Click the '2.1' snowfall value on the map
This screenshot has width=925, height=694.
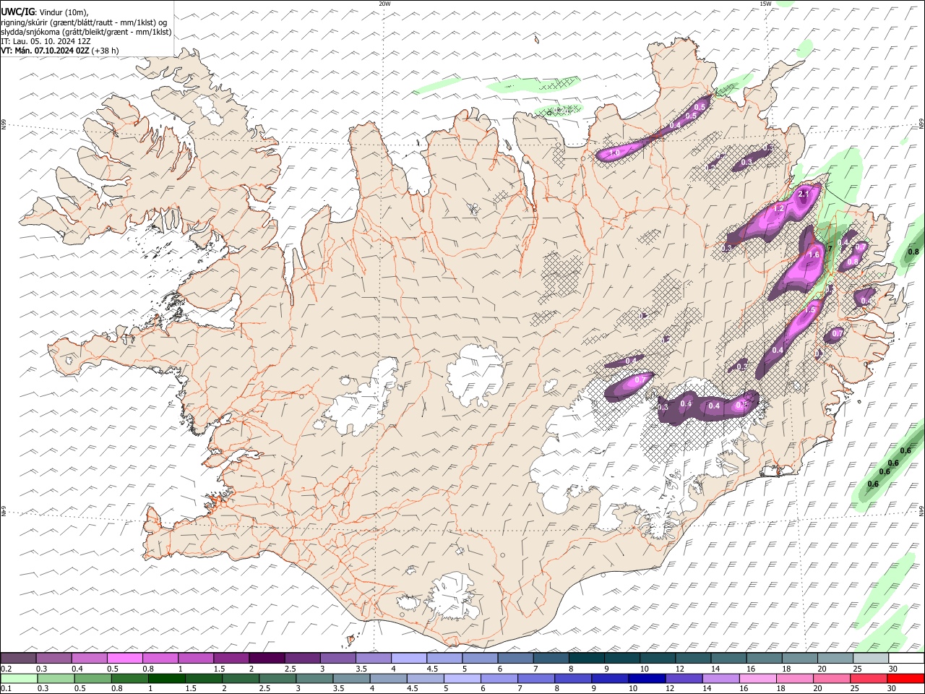pyautogui.click(x=804, y=194)
